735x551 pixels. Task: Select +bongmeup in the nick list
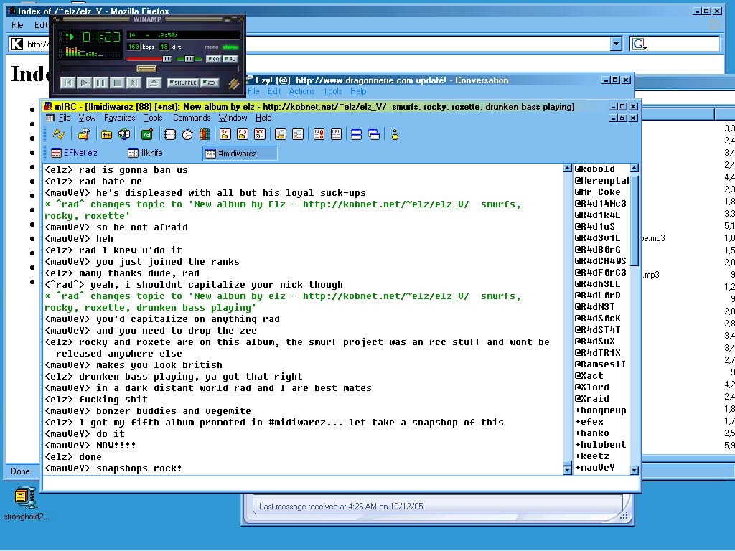tap(600, 410)
